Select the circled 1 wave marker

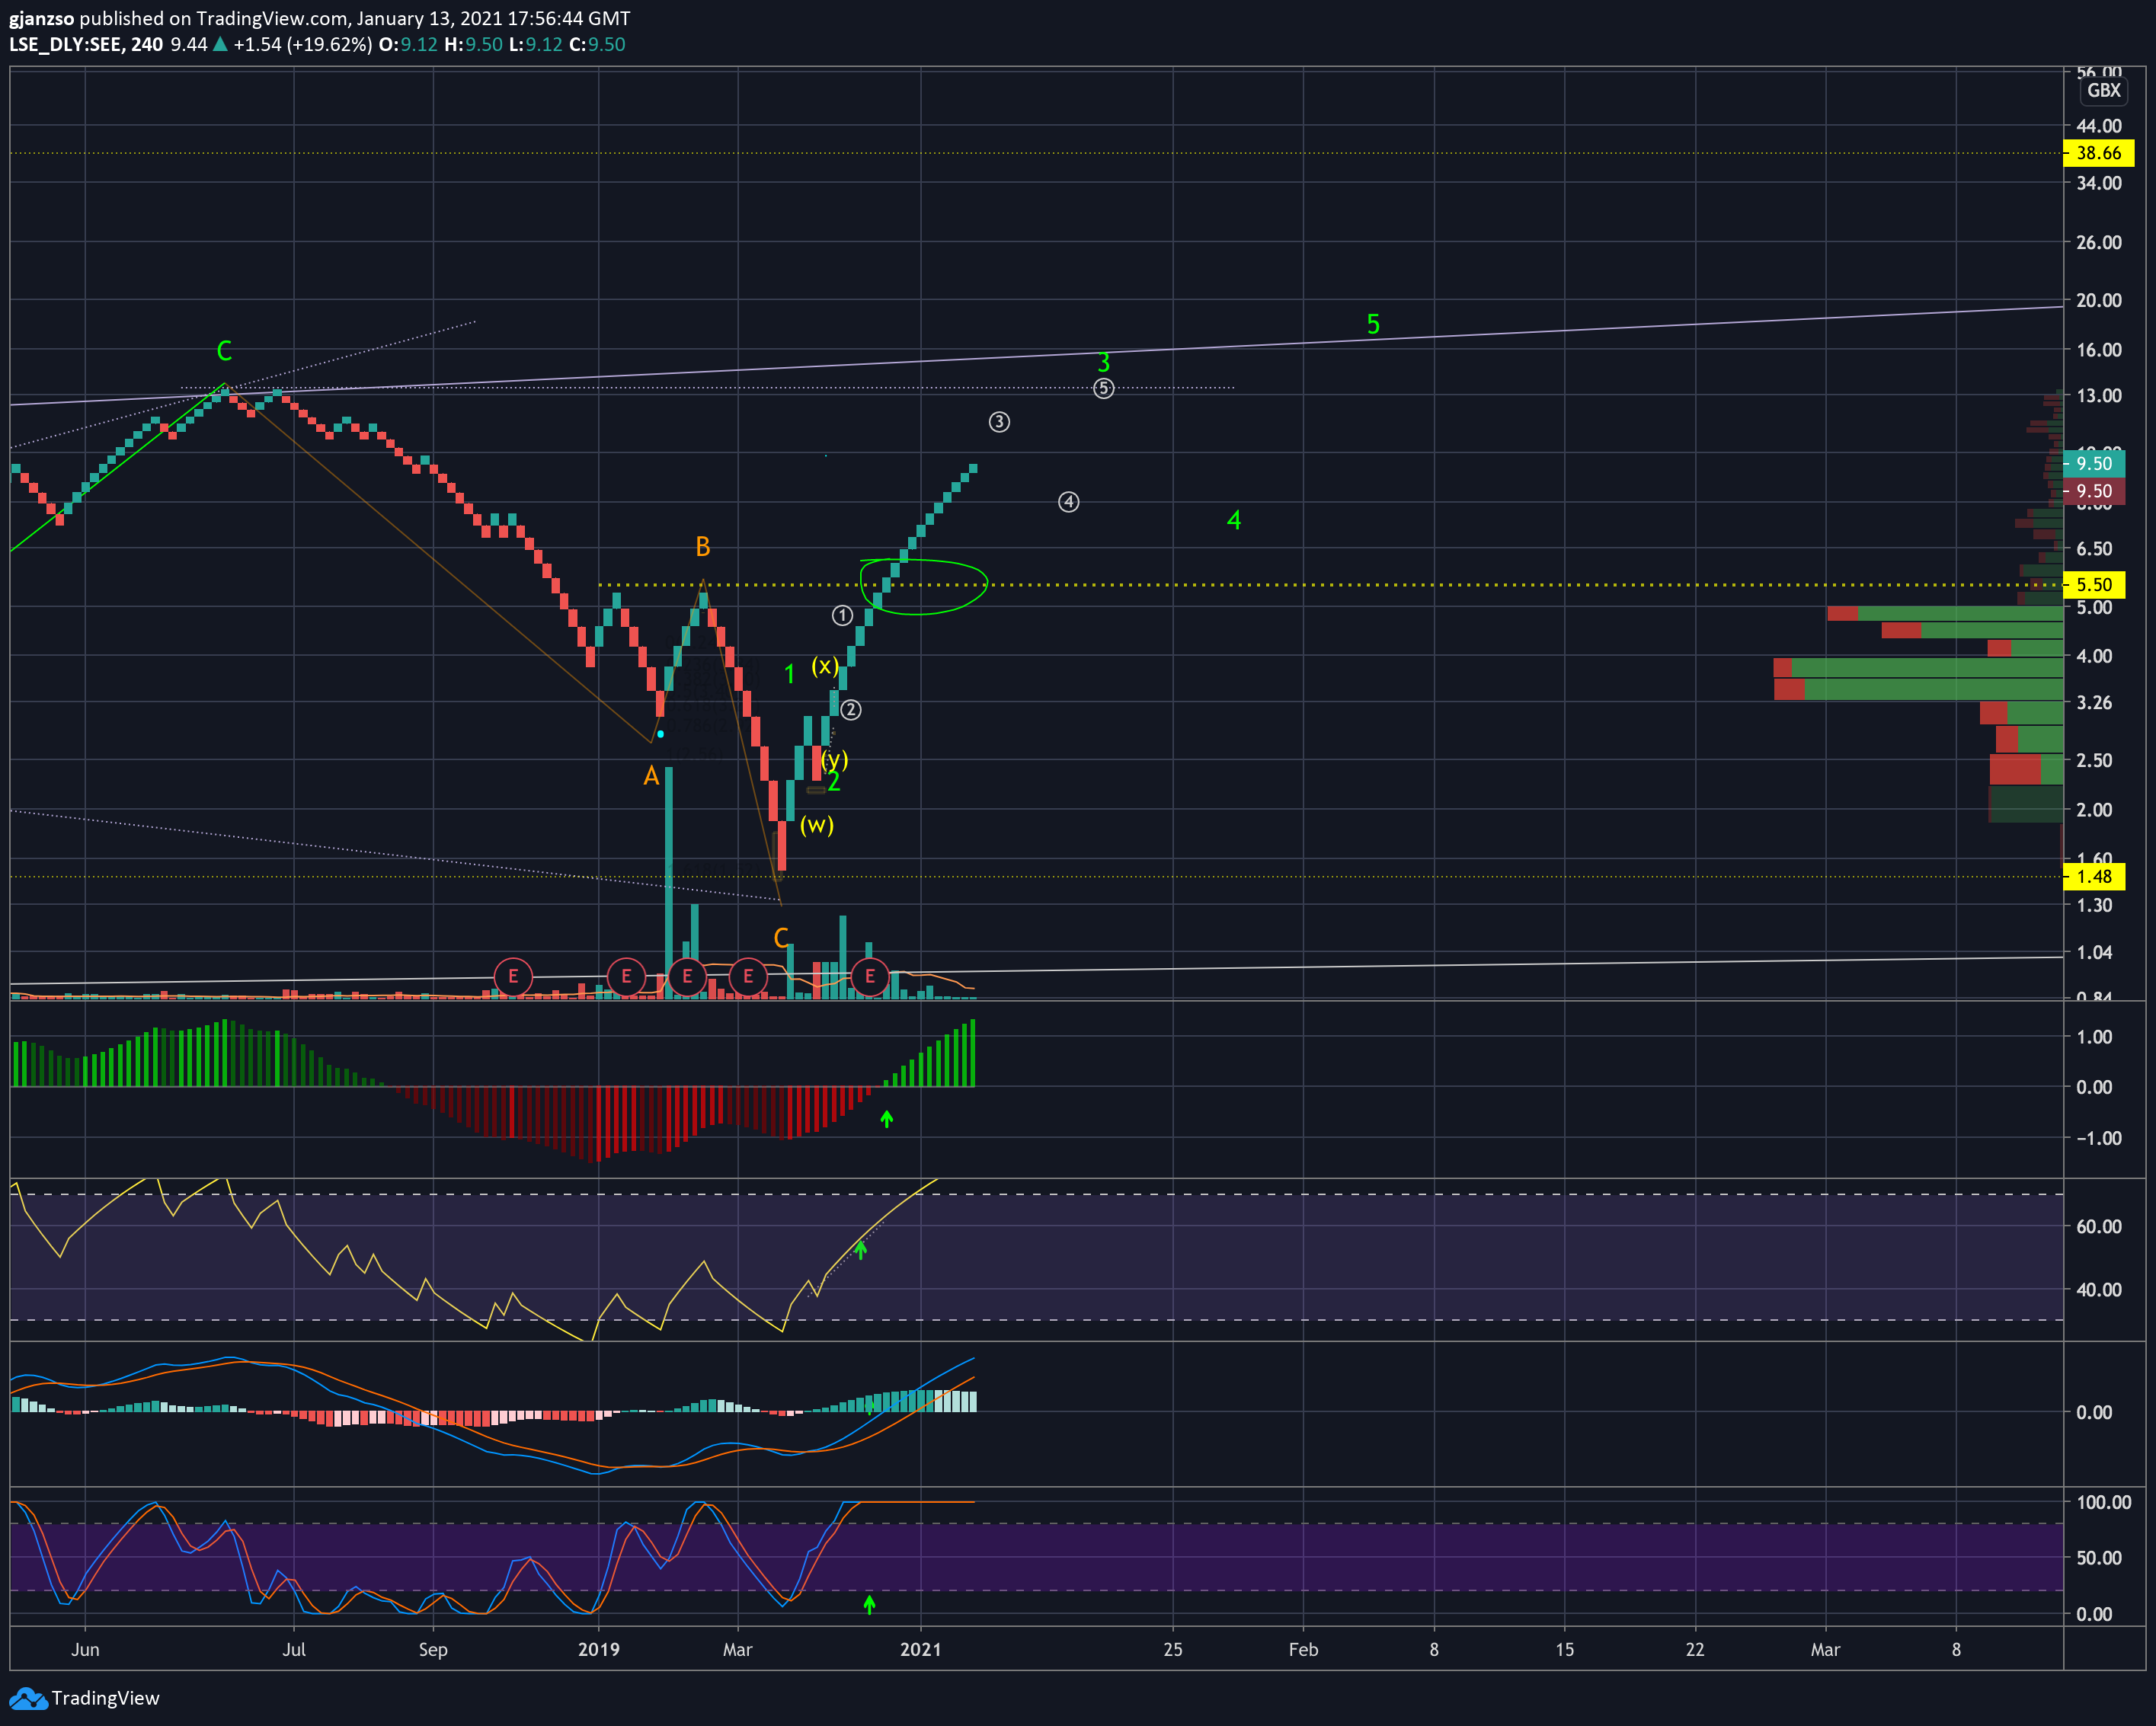843,615
